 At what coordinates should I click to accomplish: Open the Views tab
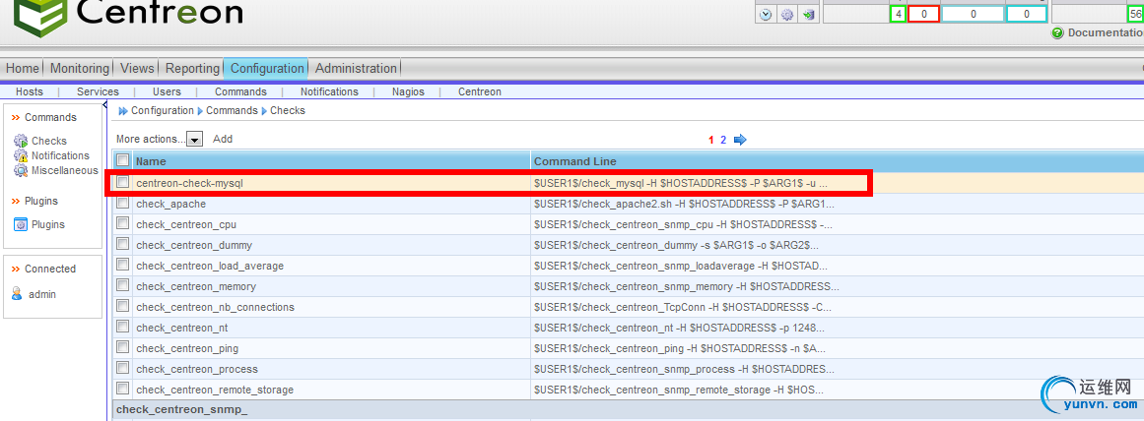coord(137,69)
